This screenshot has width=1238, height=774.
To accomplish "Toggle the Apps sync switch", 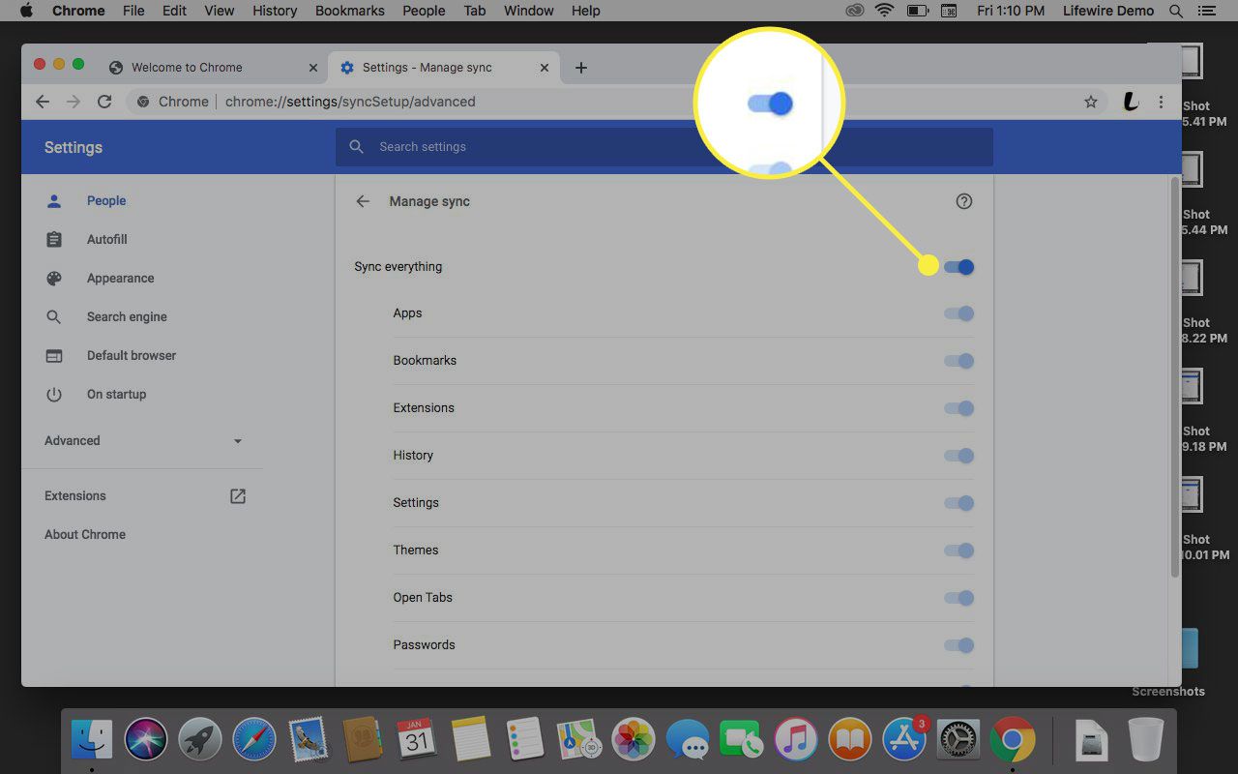I will pyautogui.click(x=958, y=313).
